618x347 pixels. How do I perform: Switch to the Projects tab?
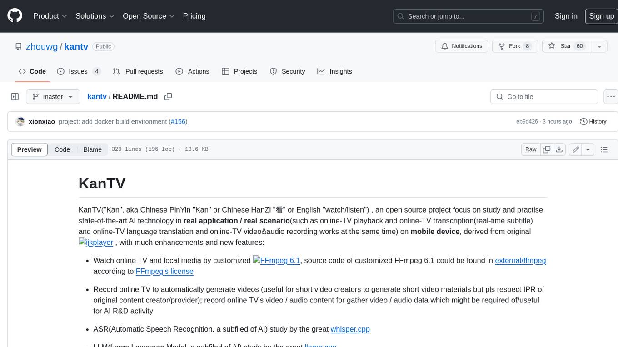coord(239,71)
